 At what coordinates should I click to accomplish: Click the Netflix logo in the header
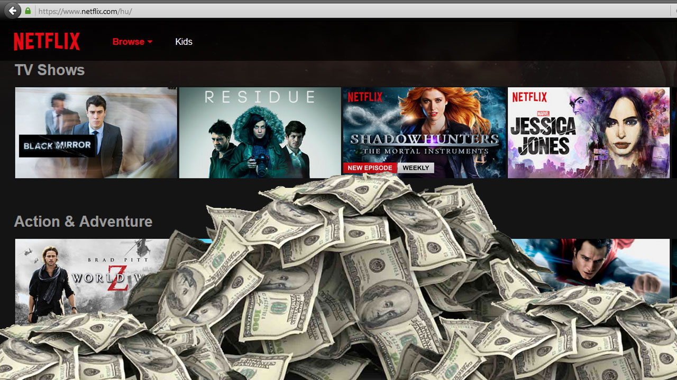click(x=47, y=42)
